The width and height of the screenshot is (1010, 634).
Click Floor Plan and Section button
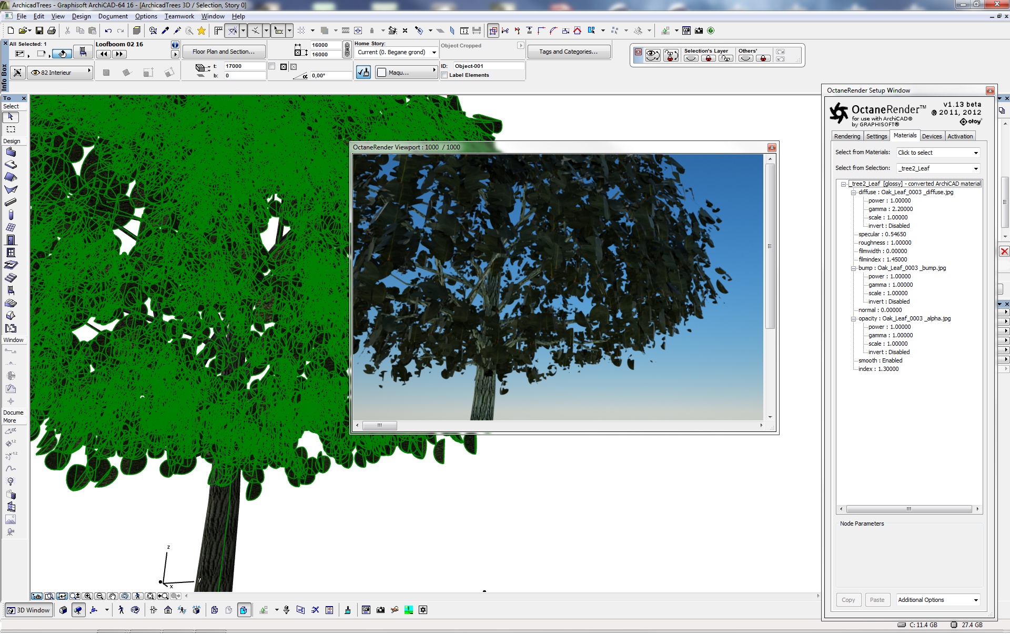[x=224, y=52]
